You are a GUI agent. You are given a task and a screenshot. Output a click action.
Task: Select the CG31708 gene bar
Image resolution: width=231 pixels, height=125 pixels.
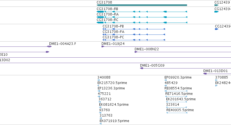tap(142, 5)
